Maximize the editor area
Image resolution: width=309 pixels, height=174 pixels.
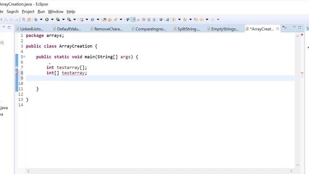pyautogui.click(x=300, y=28)
